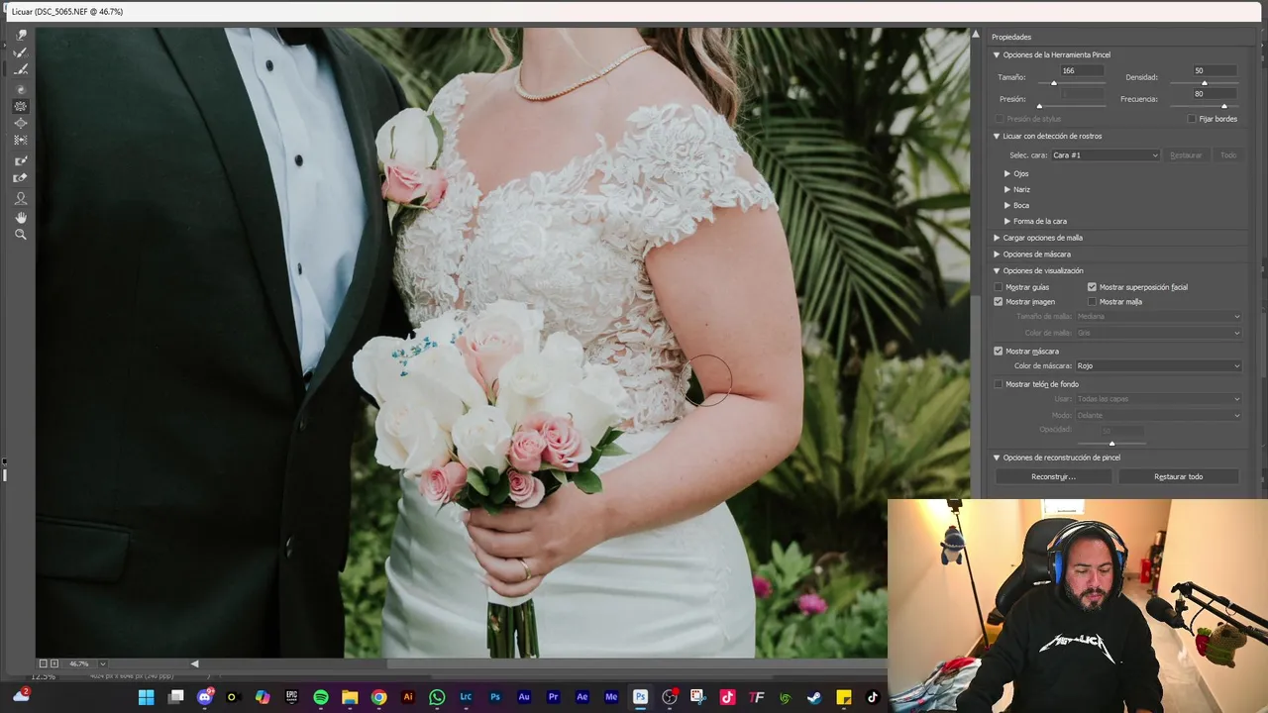Viewport: 1268px width, 713px height.
Task: Select the Freeze Mask tool
Action: 21,160
